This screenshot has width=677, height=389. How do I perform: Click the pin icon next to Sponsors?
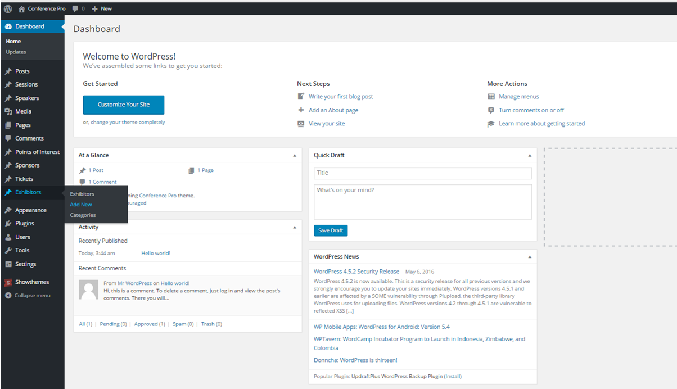(x=8, y=165)
